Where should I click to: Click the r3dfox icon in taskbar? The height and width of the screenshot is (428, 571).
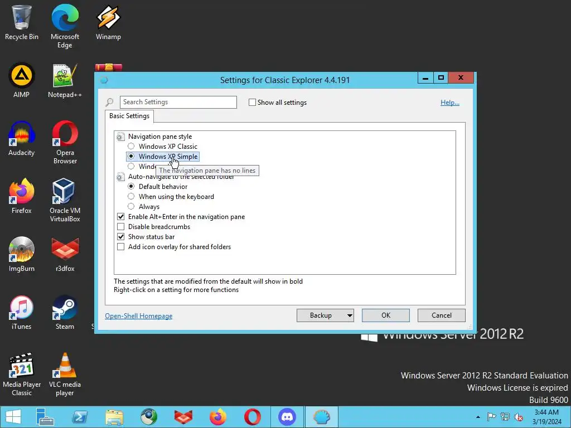pyautogui.click(x=183, y=417)
